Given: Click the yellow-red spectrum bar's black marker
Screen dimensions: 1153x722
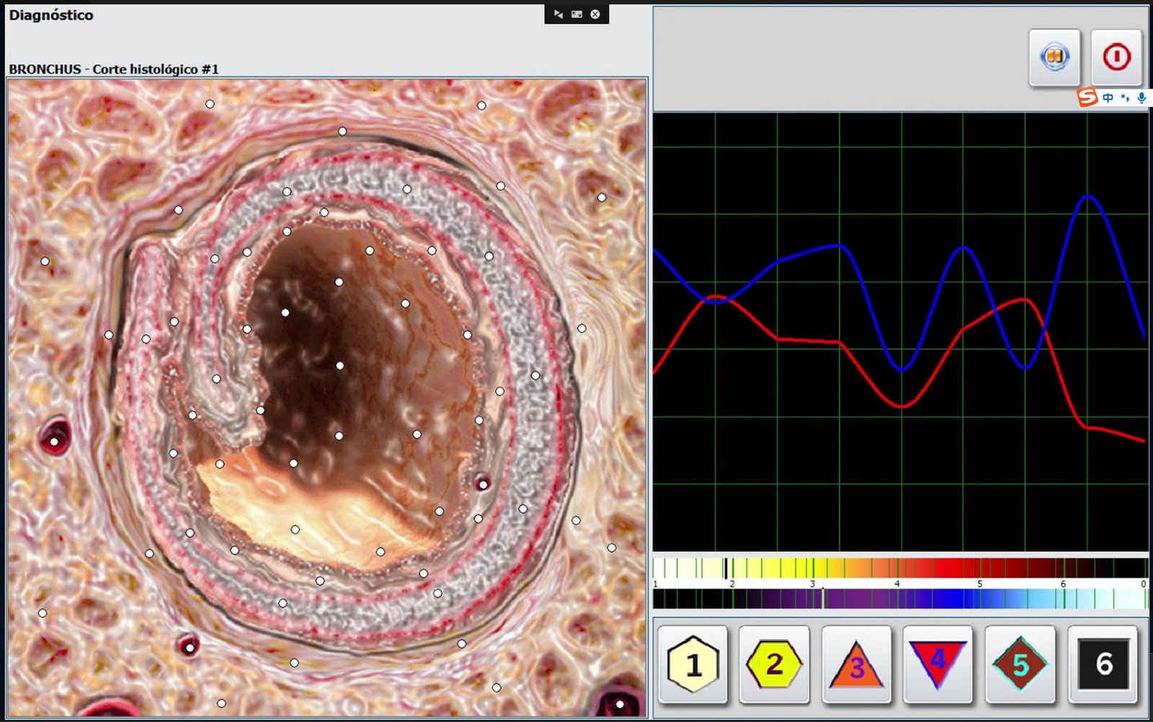Looking at the screenshot, I should [x=726, y=568].
